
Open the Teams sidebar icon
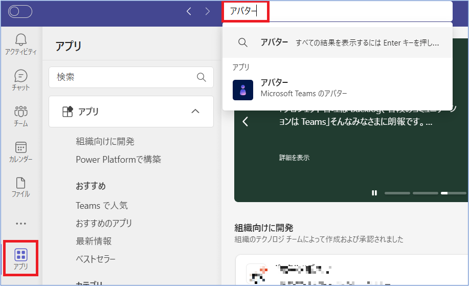[20, 112]
